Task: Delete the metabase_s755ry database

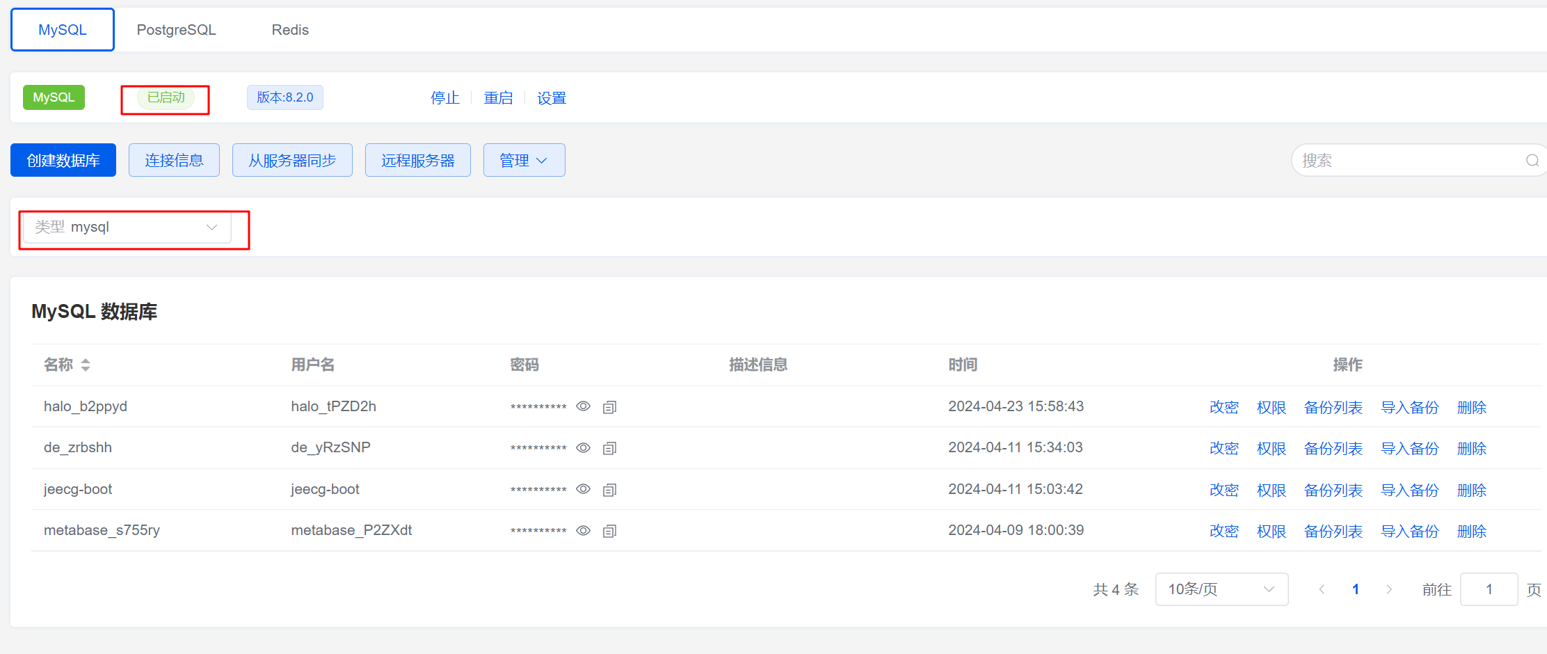Action: (x=1472, y=532)
